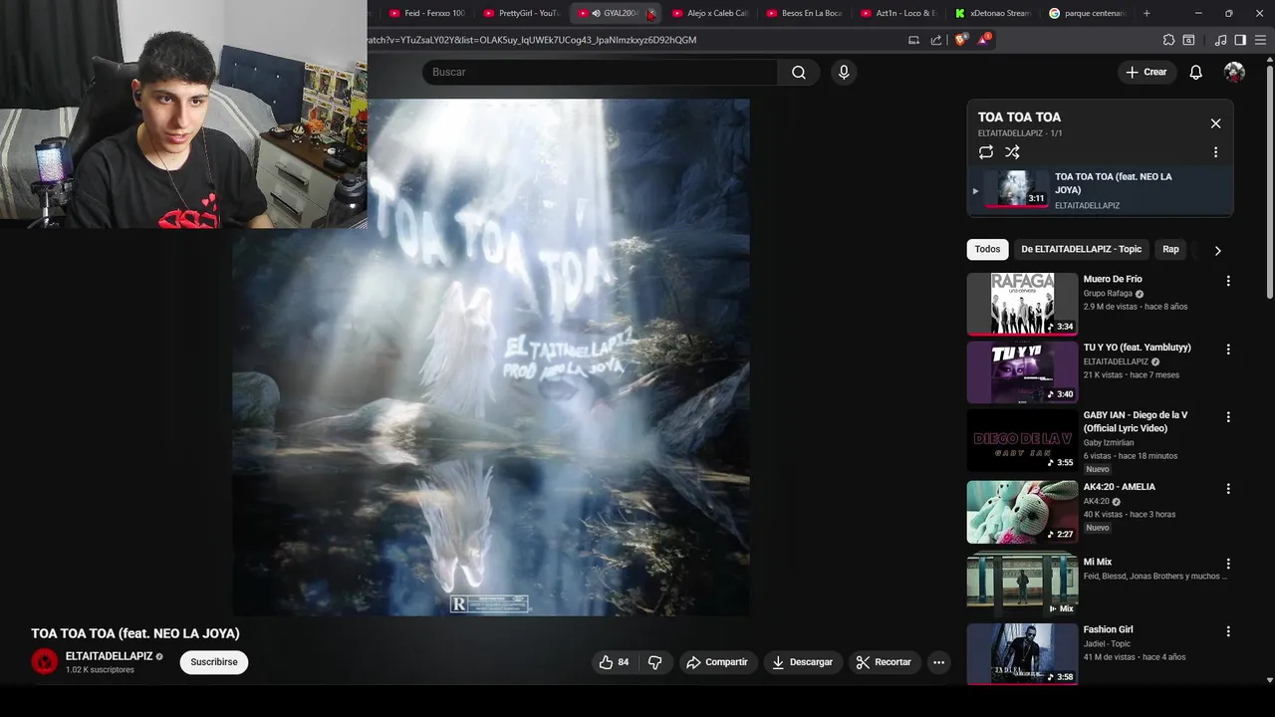Click the search magnifier icon
This screenshot has height=717, width=1275.
[x=799, y=72]
